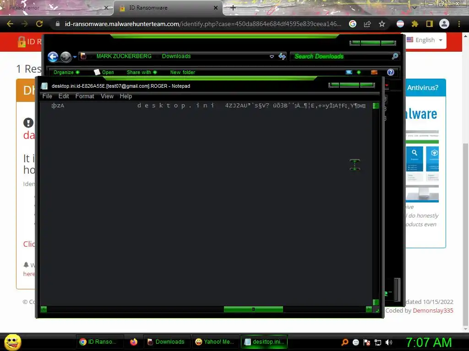Click the network tray icon

(378, 342)
